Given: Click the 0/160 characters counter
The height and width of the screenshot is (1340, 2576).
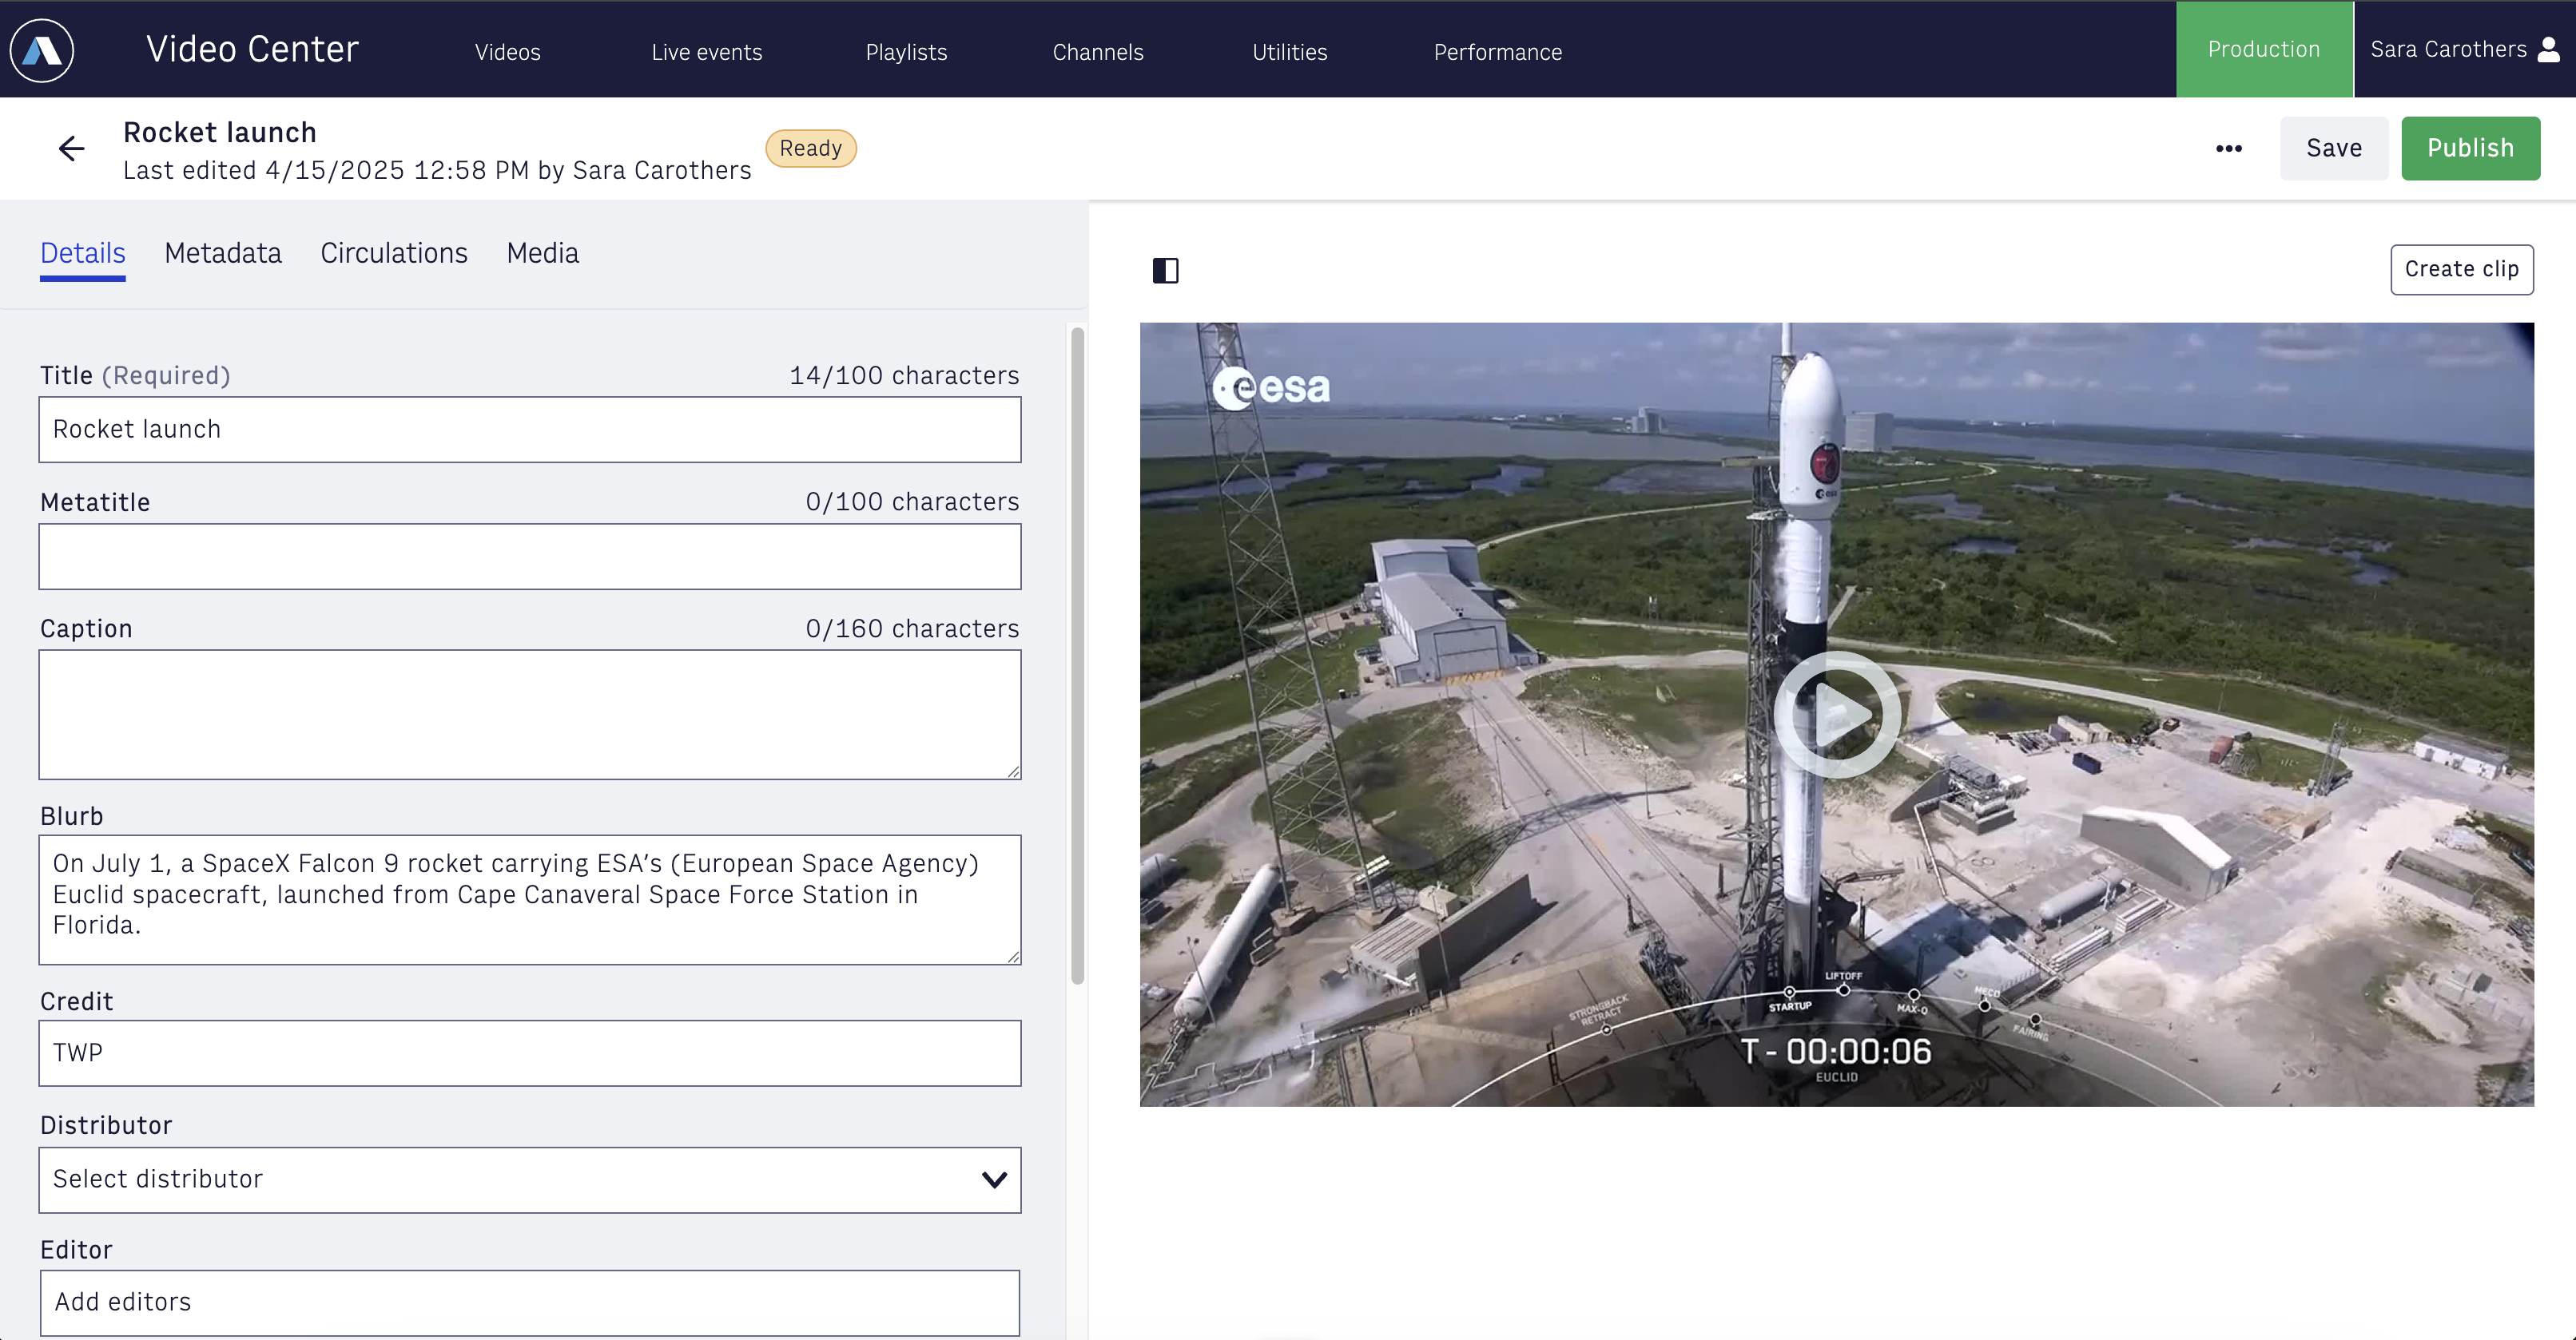Looking at the screenshot, I should (912, 628).
